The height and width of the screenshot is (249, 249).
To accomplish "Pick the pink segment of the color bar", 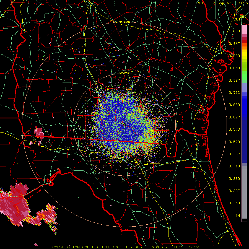I will coord(244,30).
